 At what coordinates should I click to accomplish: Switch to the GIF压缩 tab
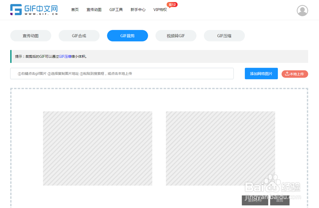pyautogui.click(x=224, y=36)
